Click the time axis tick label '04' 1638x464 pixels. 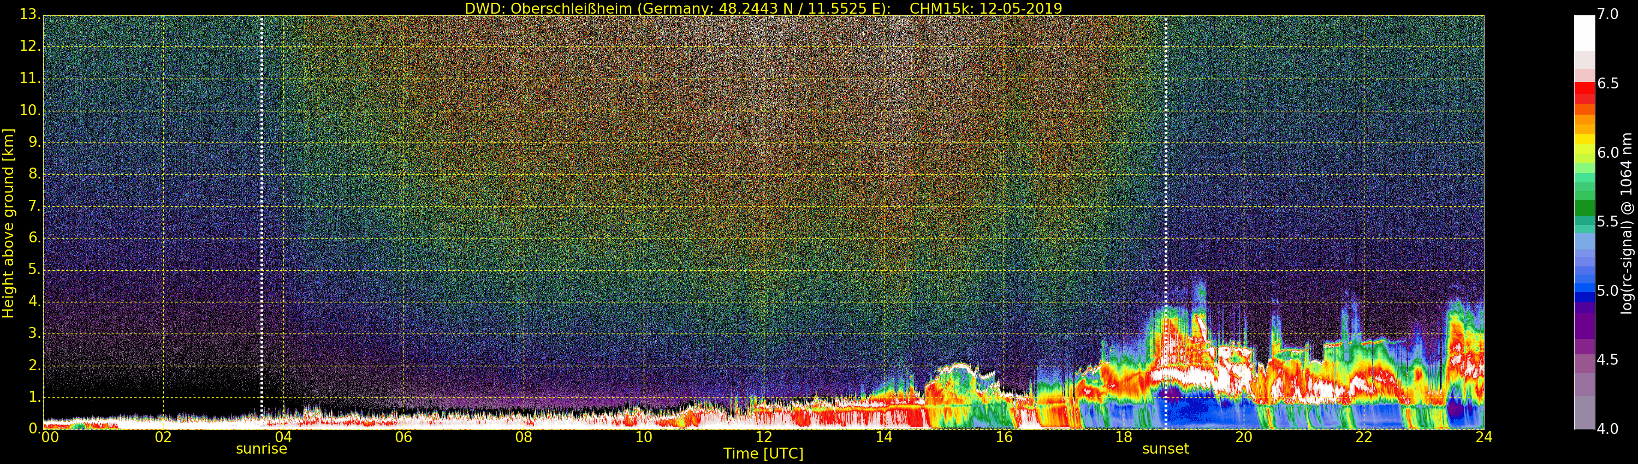tap(283, 437)
